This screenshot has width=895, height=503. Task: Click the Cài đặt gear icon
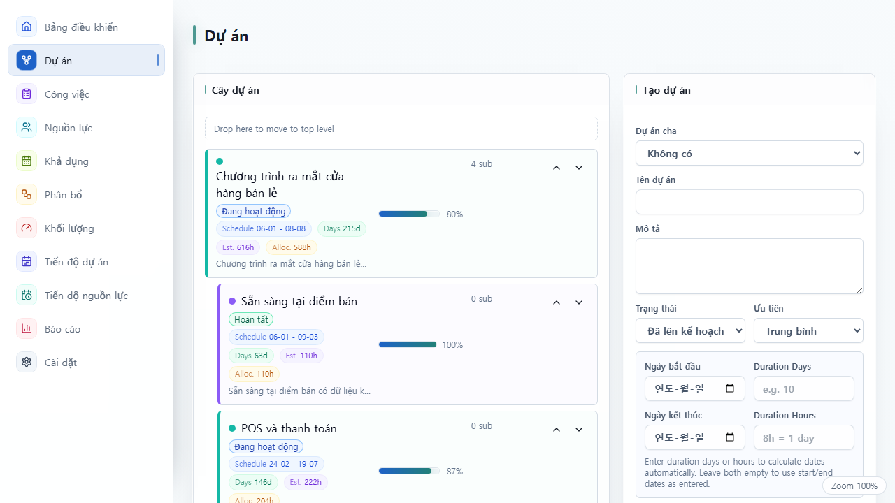[27, 363]
